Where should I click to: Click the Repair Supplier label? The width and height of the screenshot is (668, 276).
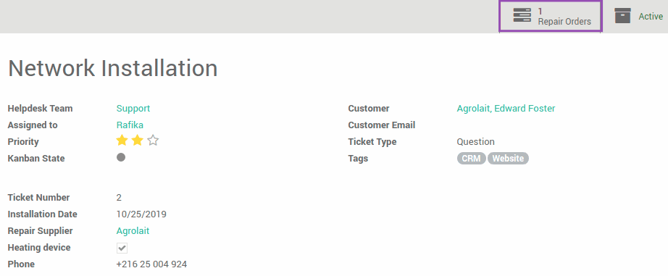40,231
